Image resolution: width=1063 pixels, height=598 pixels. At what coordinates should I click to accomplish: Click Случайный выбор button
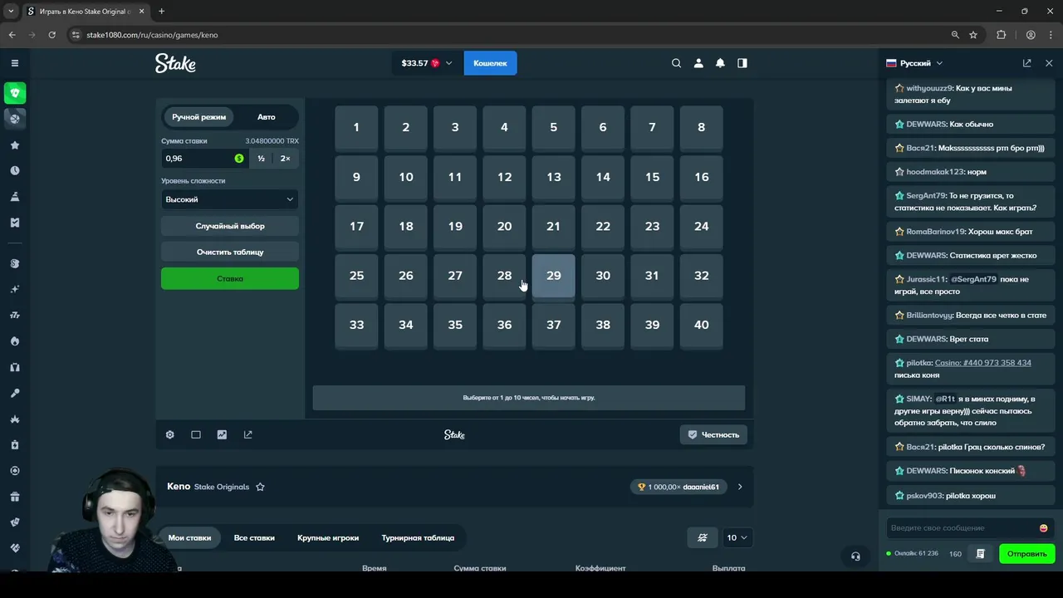(x=230, y=226)
